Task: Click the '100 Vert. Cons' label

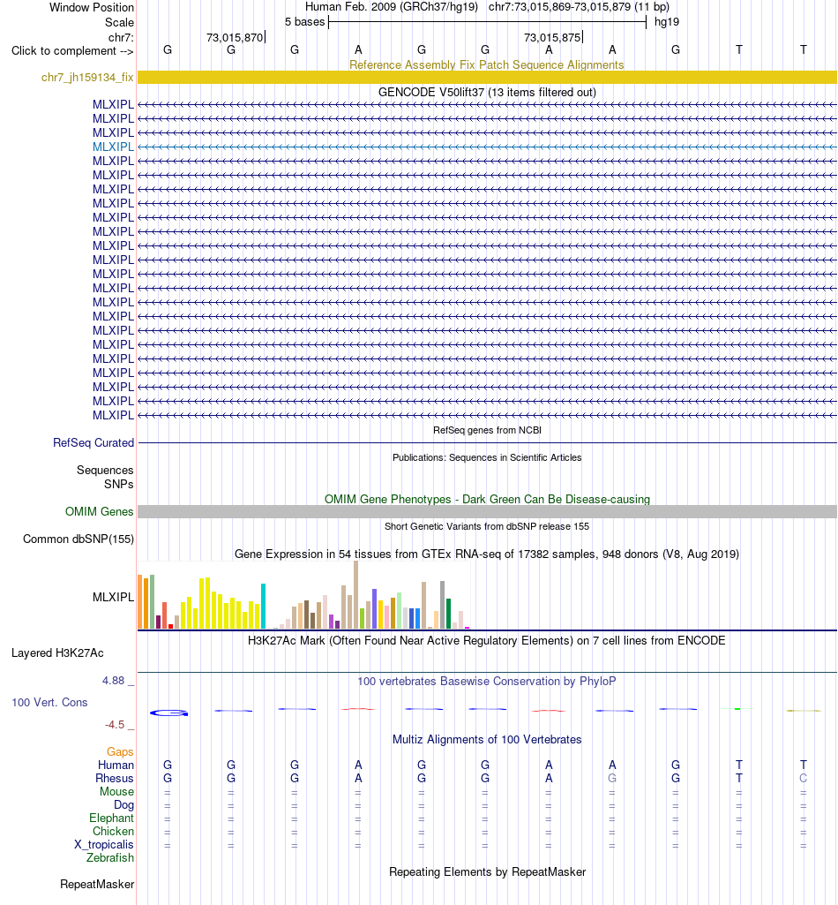Action: click(49, 703)
